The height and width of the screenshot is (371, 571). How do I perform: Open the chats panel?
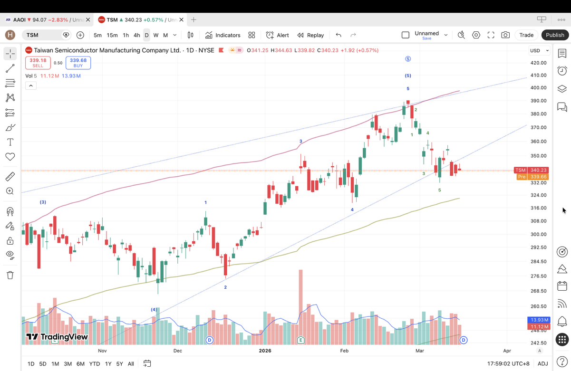click(562, 107)
